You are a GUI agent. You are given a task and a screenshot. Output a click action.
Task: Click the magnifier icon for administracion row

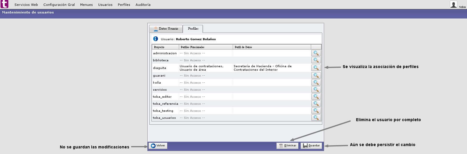(x=316, y=53)
